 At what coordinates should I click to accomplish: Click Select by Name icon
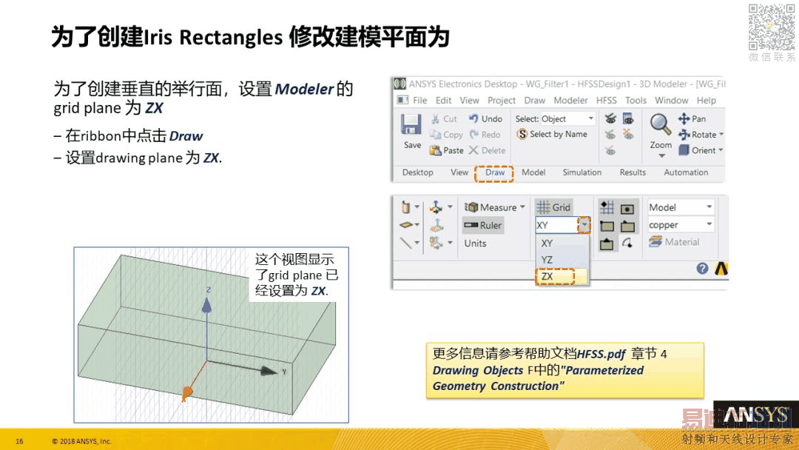(522, 134)
